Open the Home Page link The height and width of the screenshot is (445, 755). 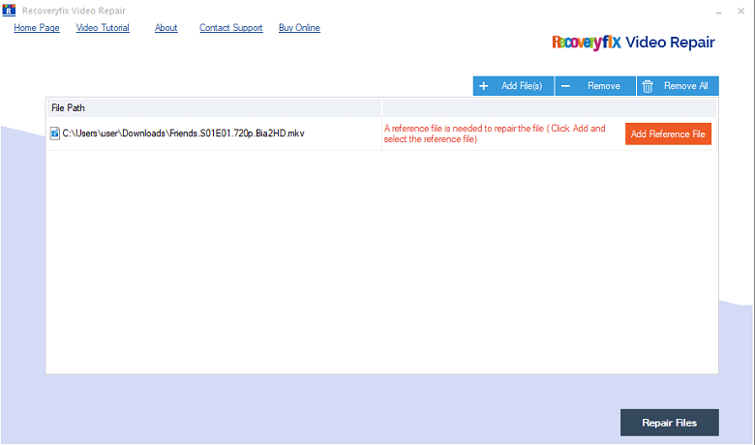pos(37,28)
